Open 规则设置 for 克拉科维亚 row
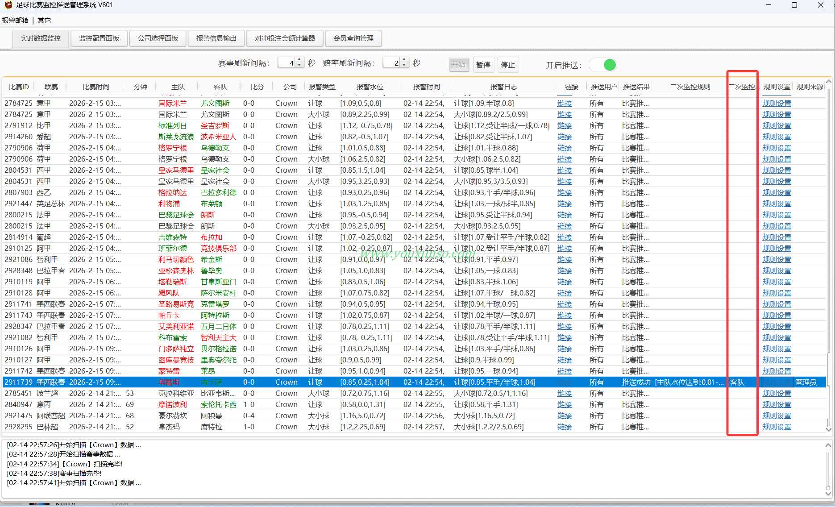This screenshot has width=835, height=507. (x=777, y=394)
